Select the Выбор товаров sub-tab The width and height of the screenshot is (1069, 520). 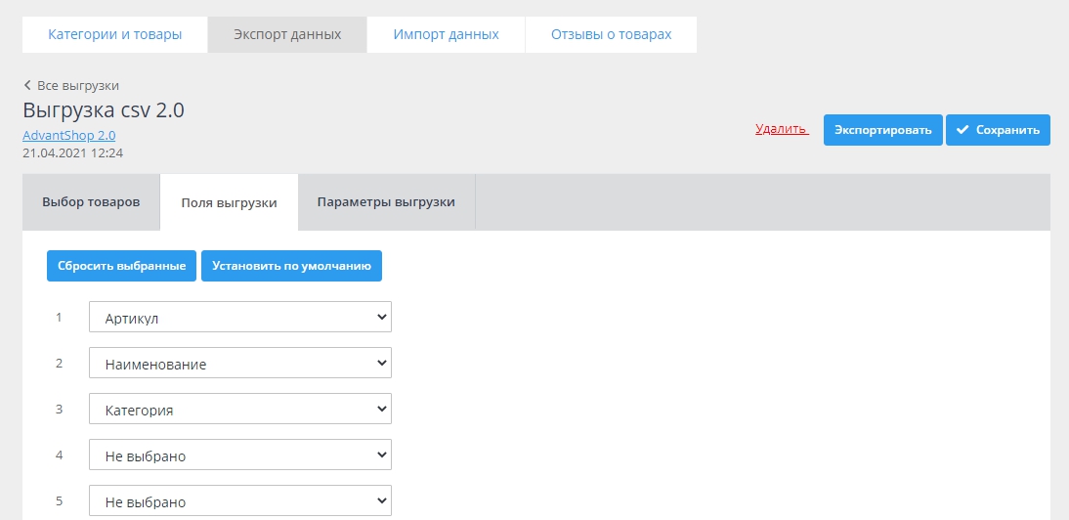click(91, 202)
